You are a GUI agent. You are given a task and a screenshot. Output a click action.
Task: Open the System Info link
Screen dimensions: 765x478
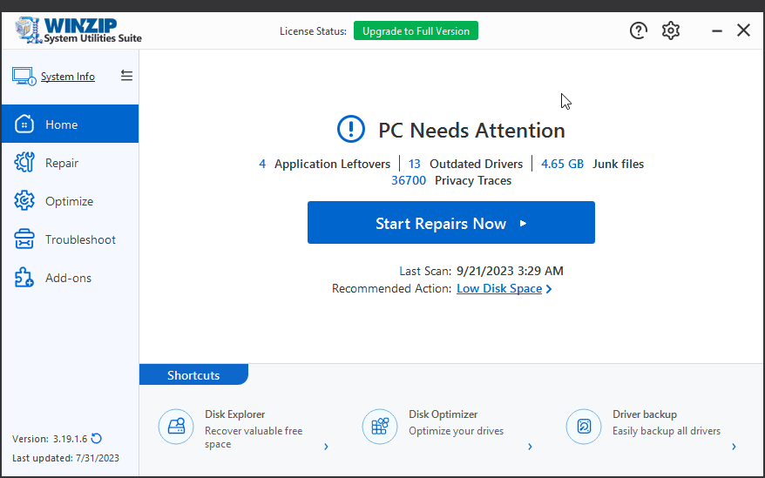click(68, 77)
